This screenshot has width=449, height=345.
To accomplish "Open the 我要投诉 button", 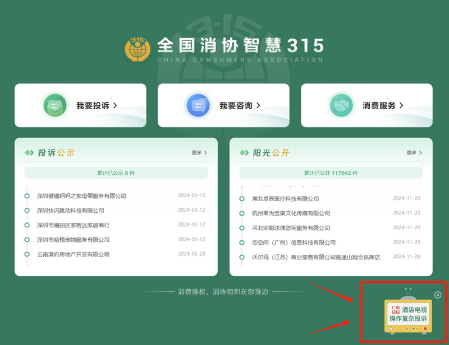I will pos(97,105).
